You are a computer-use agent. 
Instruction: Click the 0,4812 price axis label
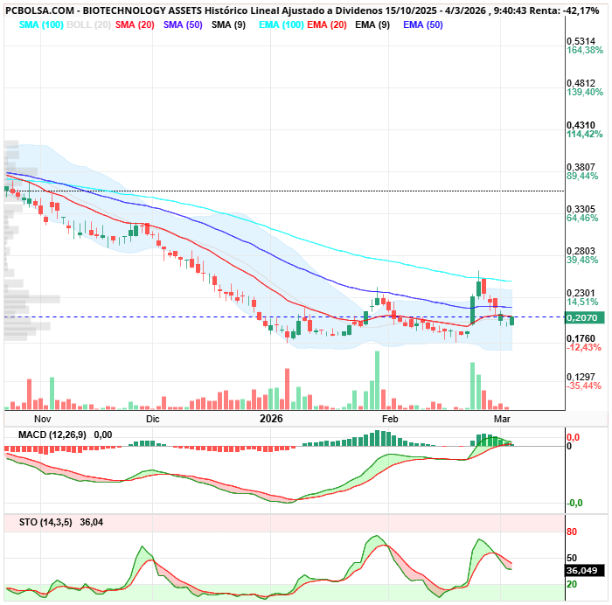coord(581,83)
